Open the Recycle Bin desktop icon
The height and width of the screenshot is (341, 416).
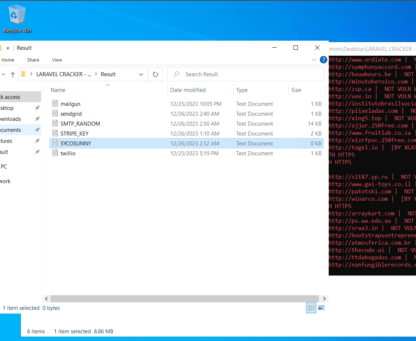click(x=17, y=19)
